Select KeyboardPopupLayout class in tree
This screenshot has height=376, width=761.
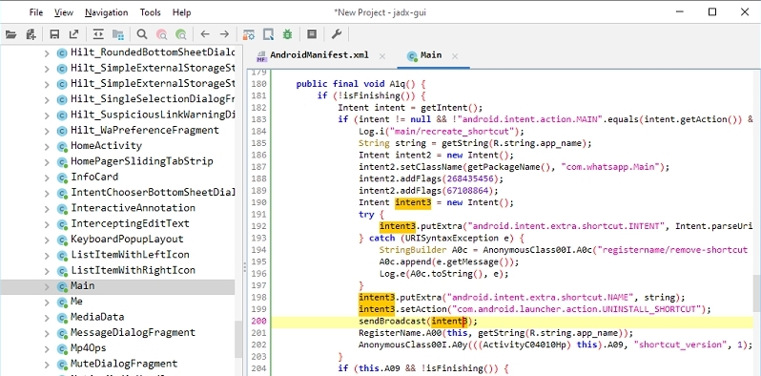[x=127, y=239]
